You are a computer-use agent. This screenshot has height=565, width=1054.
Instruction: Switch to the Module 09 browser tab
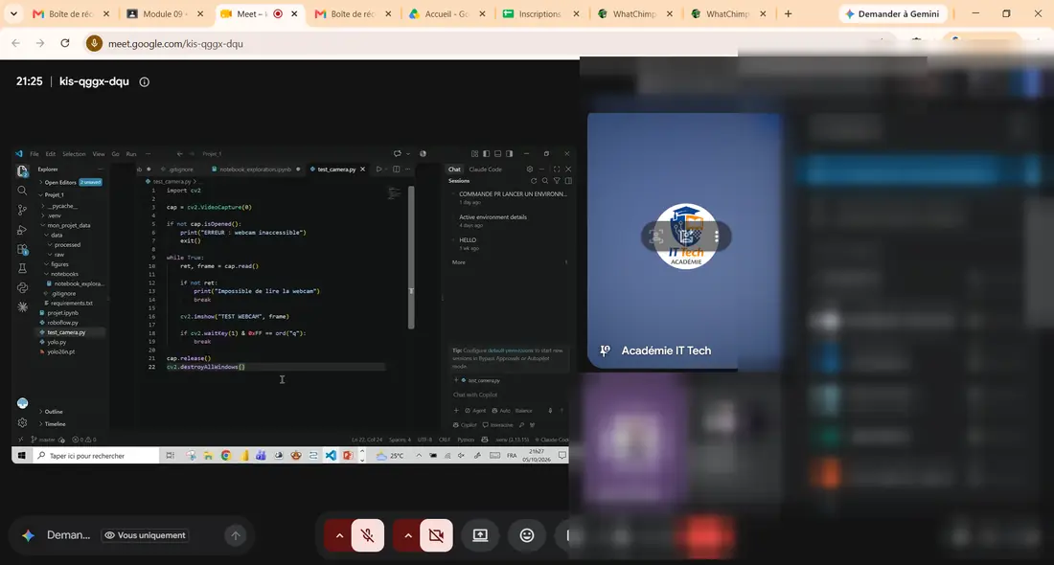click(x=165, y=13)
